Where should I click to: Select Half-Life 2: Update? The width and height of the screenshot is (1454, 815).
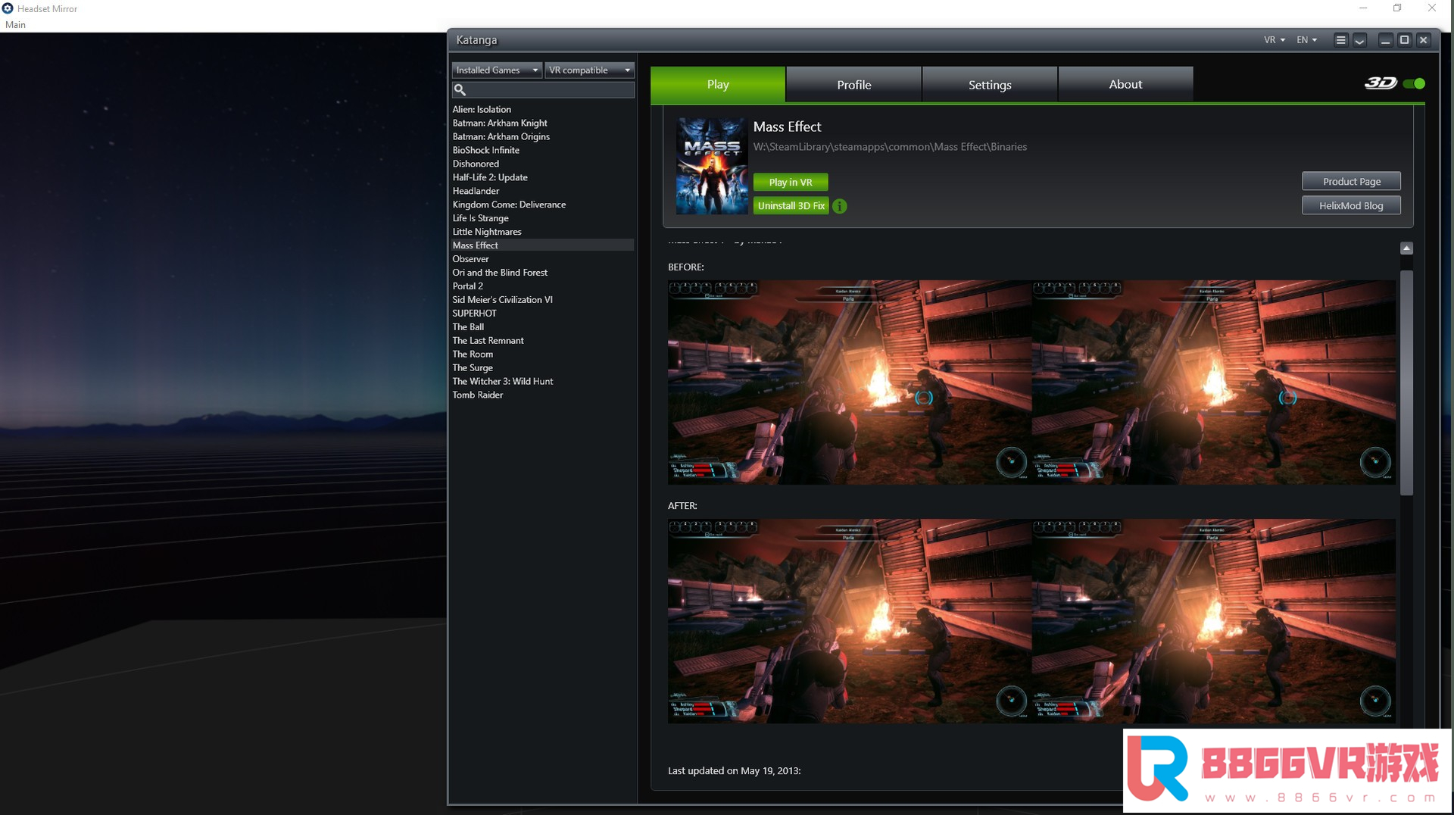pyautogui.click(x=542, y=177)
